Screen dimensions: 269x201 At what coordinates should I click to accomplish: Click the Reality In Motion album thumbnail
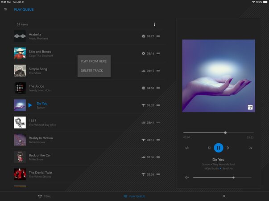(x=20, y=140)
